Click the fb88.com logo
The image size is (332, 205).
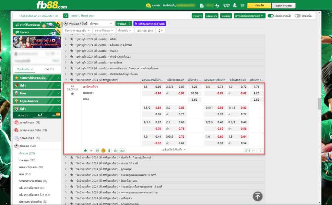[52, 5]
